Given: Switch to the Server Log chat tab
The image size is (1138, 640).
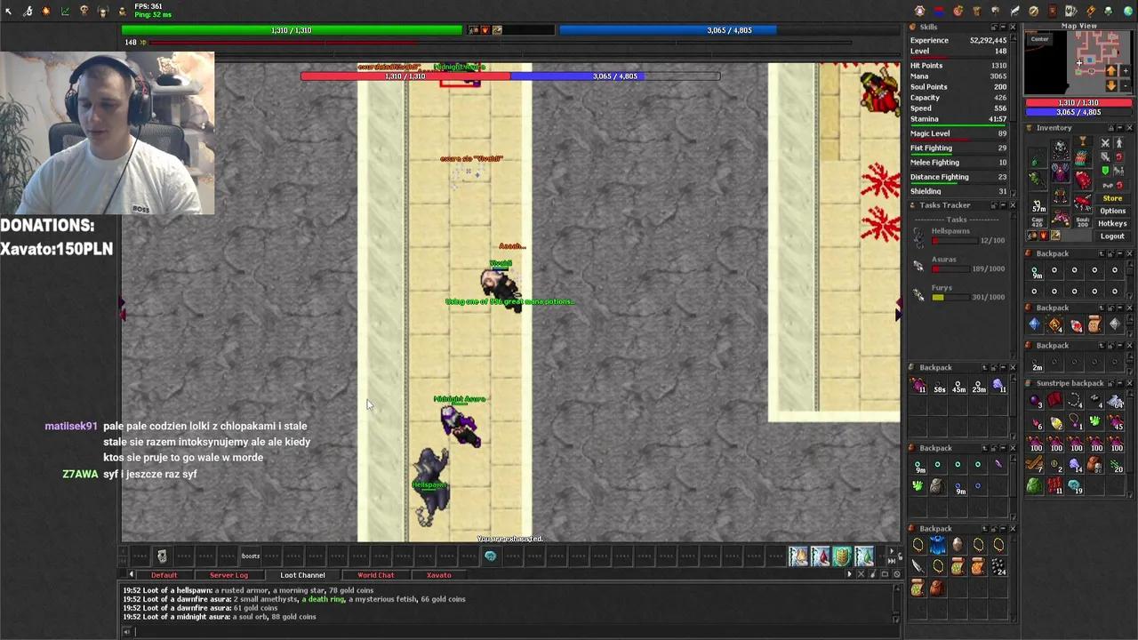Looking at the screenshot, I should 228,575.
